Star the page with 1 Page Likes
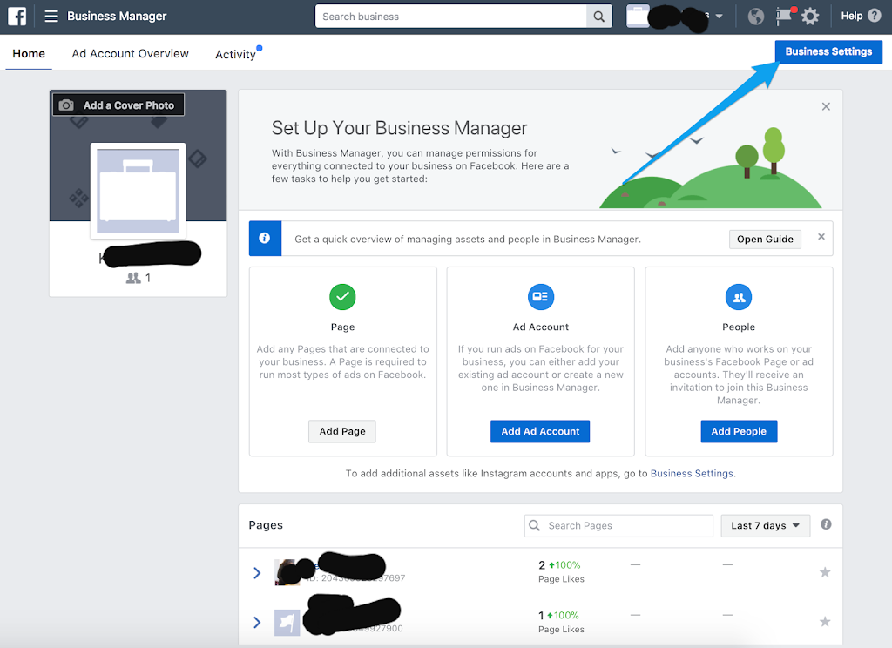The image size is (892, 648). coord(825,621)
